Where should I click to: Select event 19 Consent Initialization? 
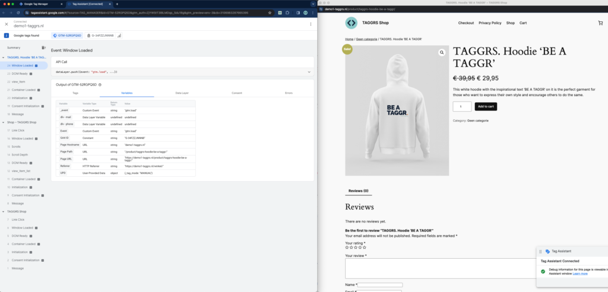24,106
